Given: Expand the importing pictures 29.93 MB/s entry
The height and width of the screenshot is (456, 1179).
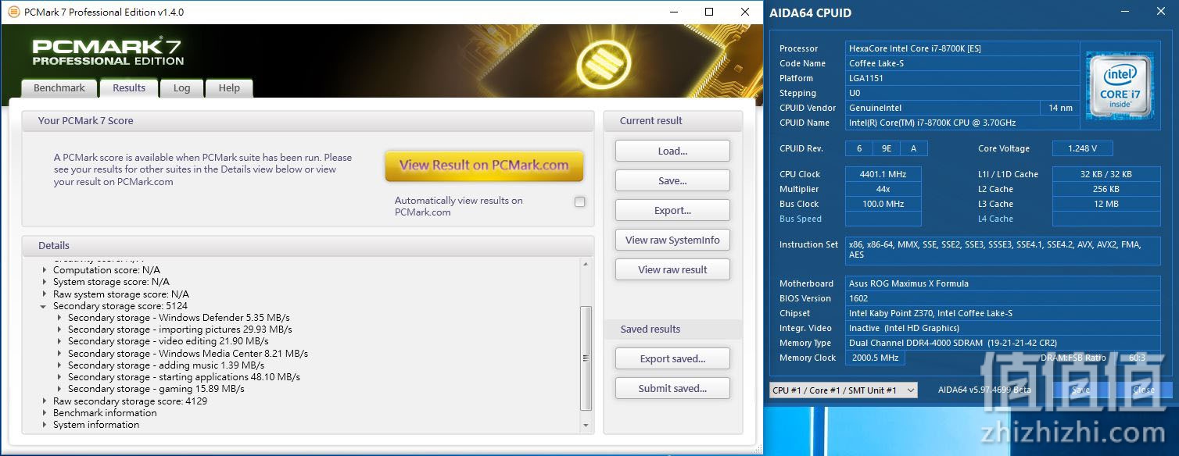Looking at the screenshot, I should (60, 330).
